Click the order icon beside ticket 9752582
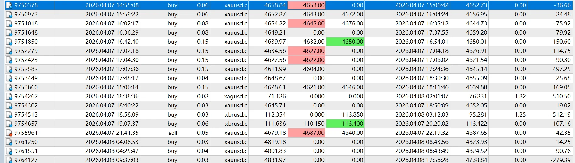 click(x=9, y=69)
